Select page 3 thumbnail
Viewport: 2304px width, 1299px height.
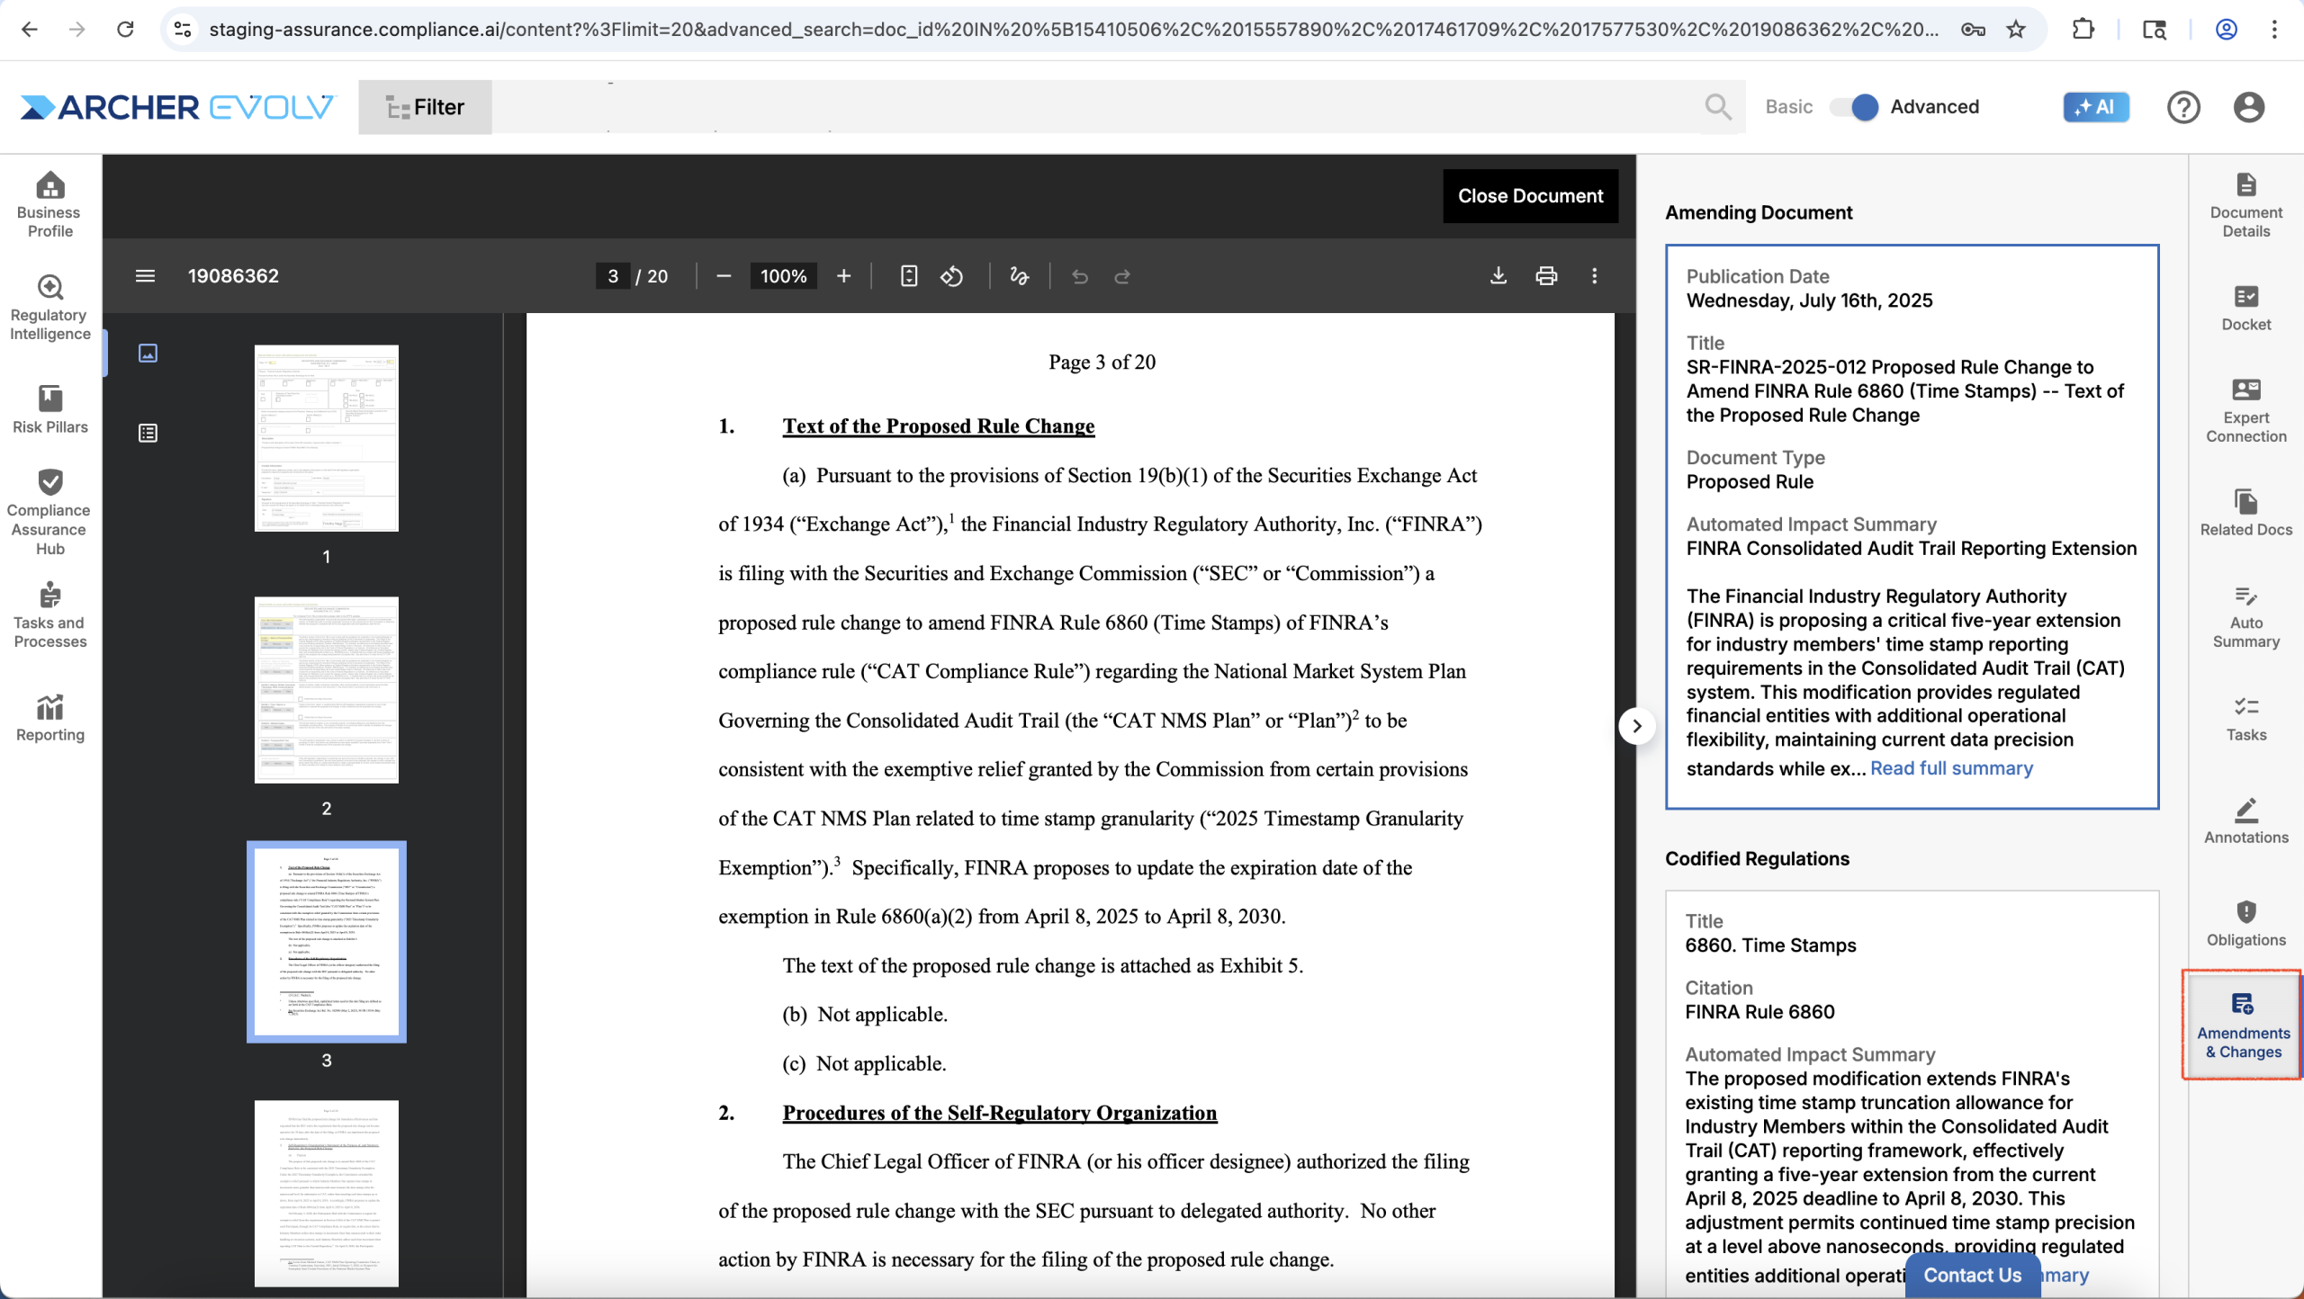point(327,942)
